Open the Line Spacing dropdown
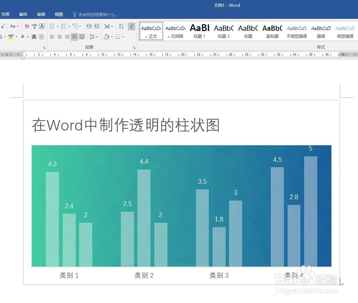Screen dimensions: 358x303 click(92, 36)
